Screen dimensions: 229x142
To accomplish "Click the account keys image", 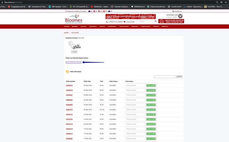I will (x=74, y=45).
